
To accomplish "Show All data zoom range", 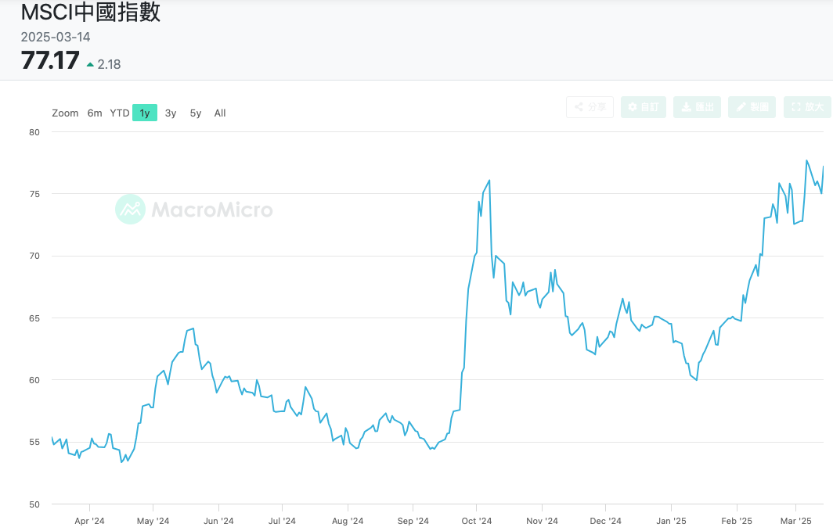I will (x=220, y=113).
